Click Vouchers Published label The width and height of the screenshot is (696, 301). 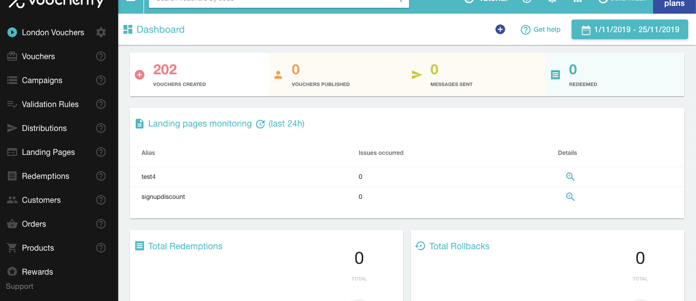click(321, 84)
